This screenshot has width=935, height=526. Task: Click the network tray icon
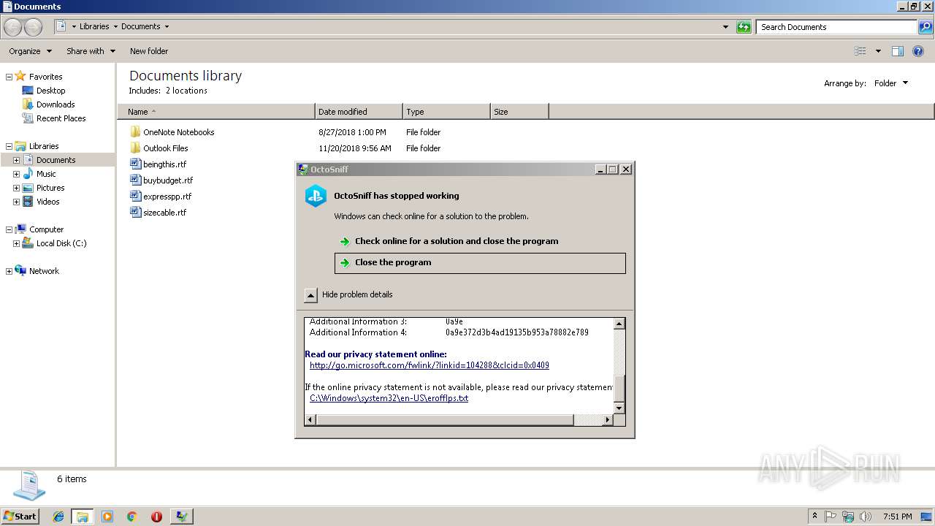coord(848,517)
